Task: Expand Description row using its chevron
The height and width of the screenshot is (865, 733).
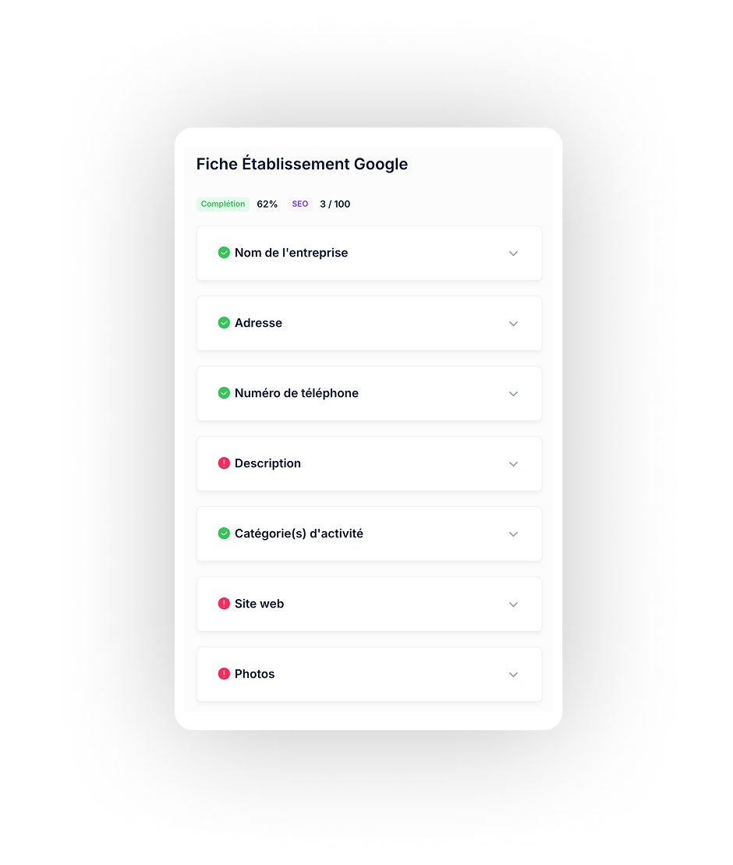Action: [513, 464]
